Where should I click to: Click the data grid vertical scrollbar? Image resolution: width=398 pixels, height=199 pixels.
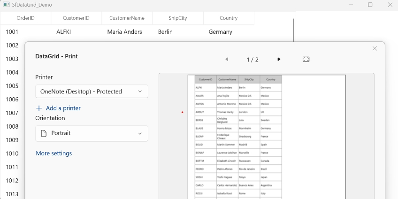[294, 30]
